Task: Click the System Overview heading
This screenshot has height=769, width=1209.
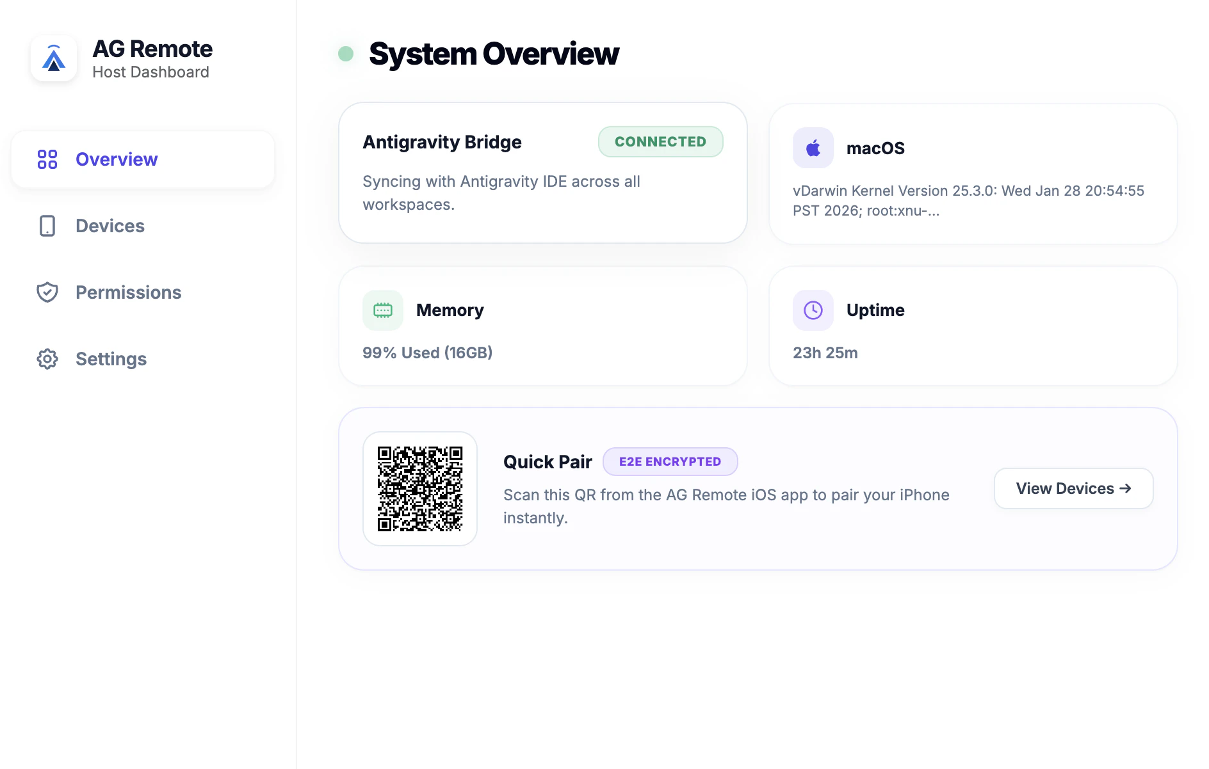Action: tap(494, 54)
